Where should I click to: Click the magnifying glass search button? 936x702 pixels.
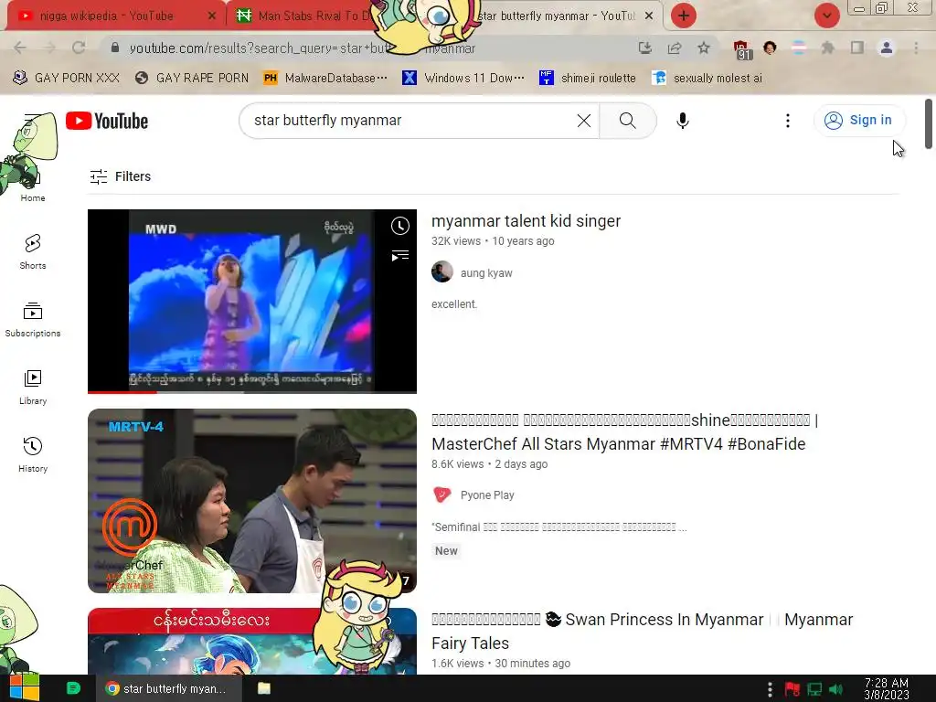click(628, 121)
